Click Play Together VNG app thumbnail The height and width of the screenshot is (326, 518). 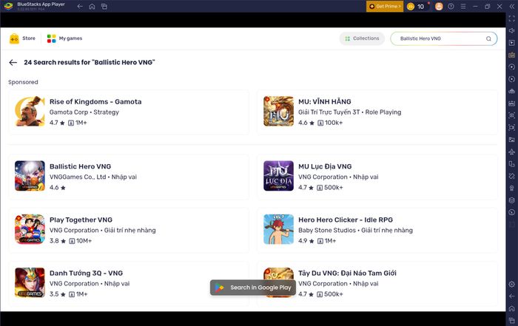coord(30,229)
